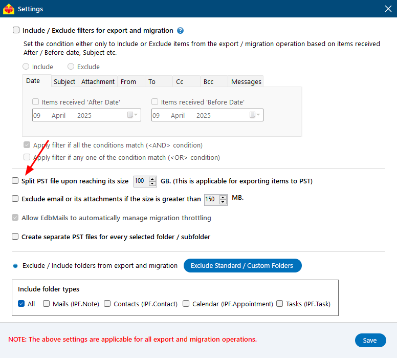Click the After Date month April
The width and height of the screenshot is (397, 358).
click(58, 116)
